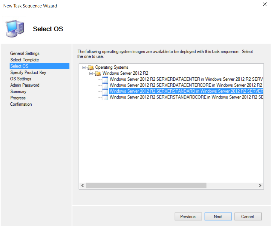Image resolution: width=271 pixels, height=226 pixels.
Task: Click the horizontal scrollbar left arrow
Action: (82, 185)
